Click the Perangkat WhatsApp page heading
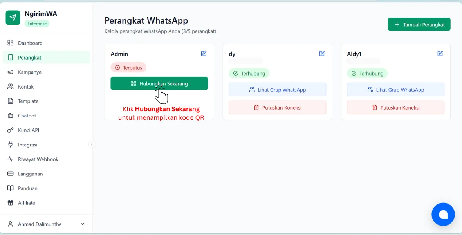The image size is (462, 235). click(146, 21)
